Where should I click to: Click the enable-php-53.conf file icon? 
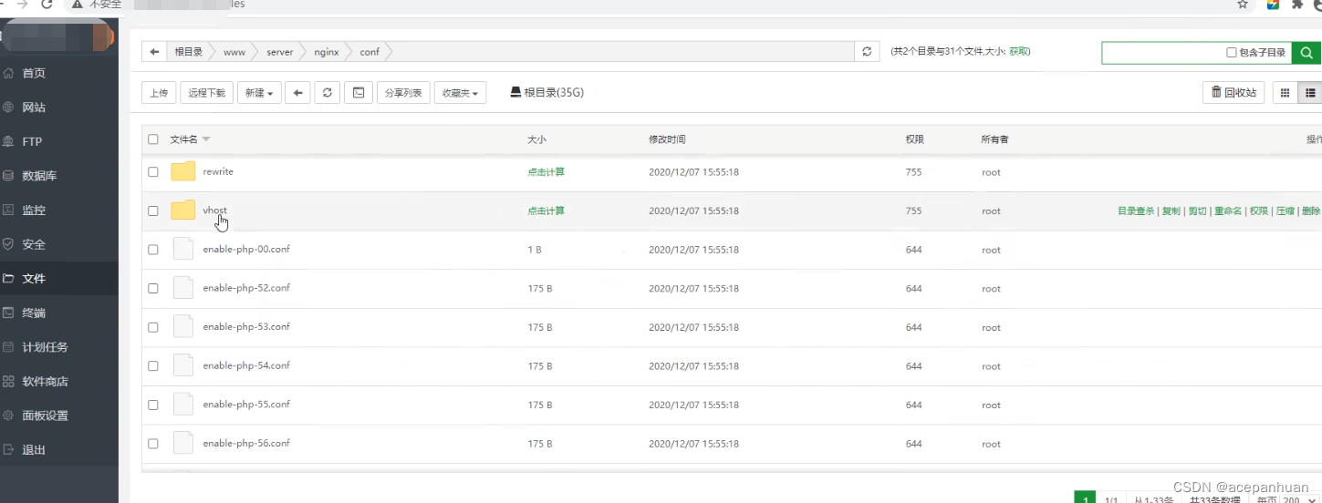coord(183,326)
